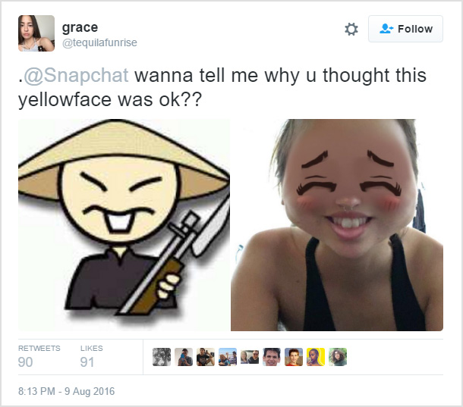This screenshot has width=463, height=407.
Task: Open the grace display name link
Action: tap(80, 27)
